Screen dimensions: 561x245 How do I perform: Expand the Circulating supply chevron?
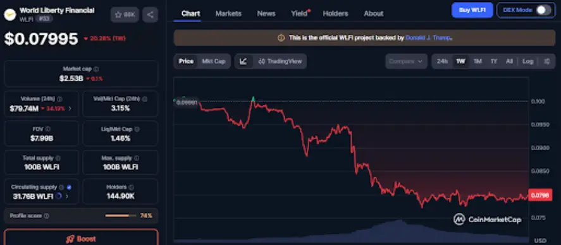pos(67,196)
